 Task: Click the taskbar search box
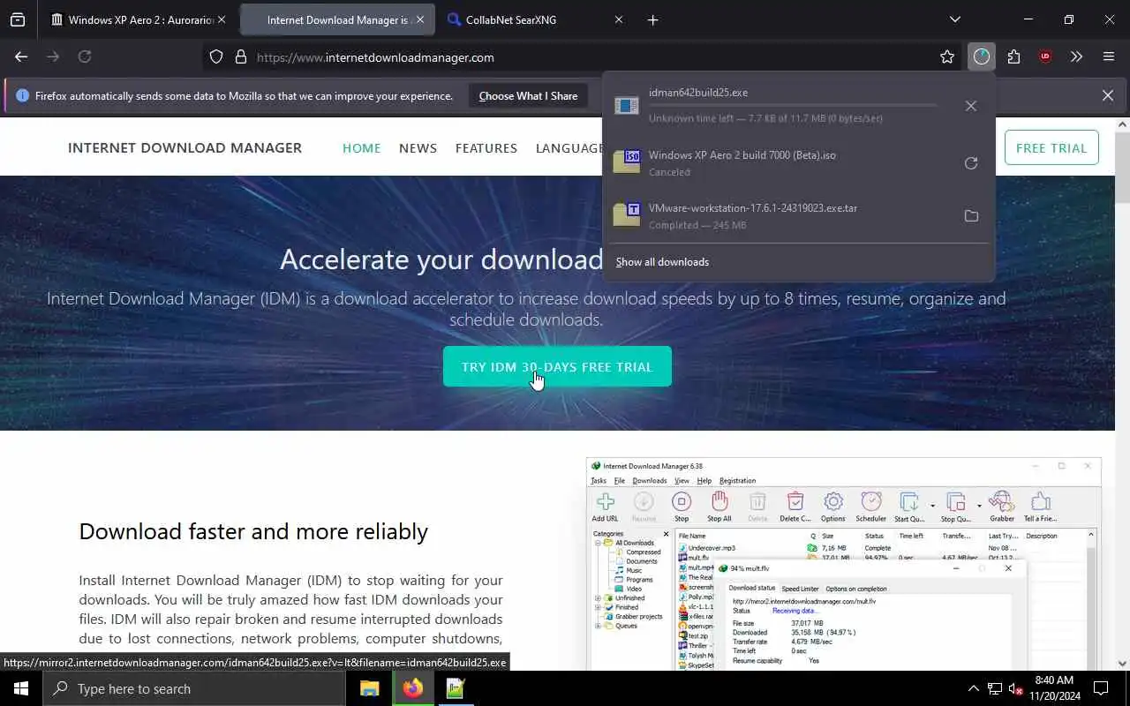point(194,688)
